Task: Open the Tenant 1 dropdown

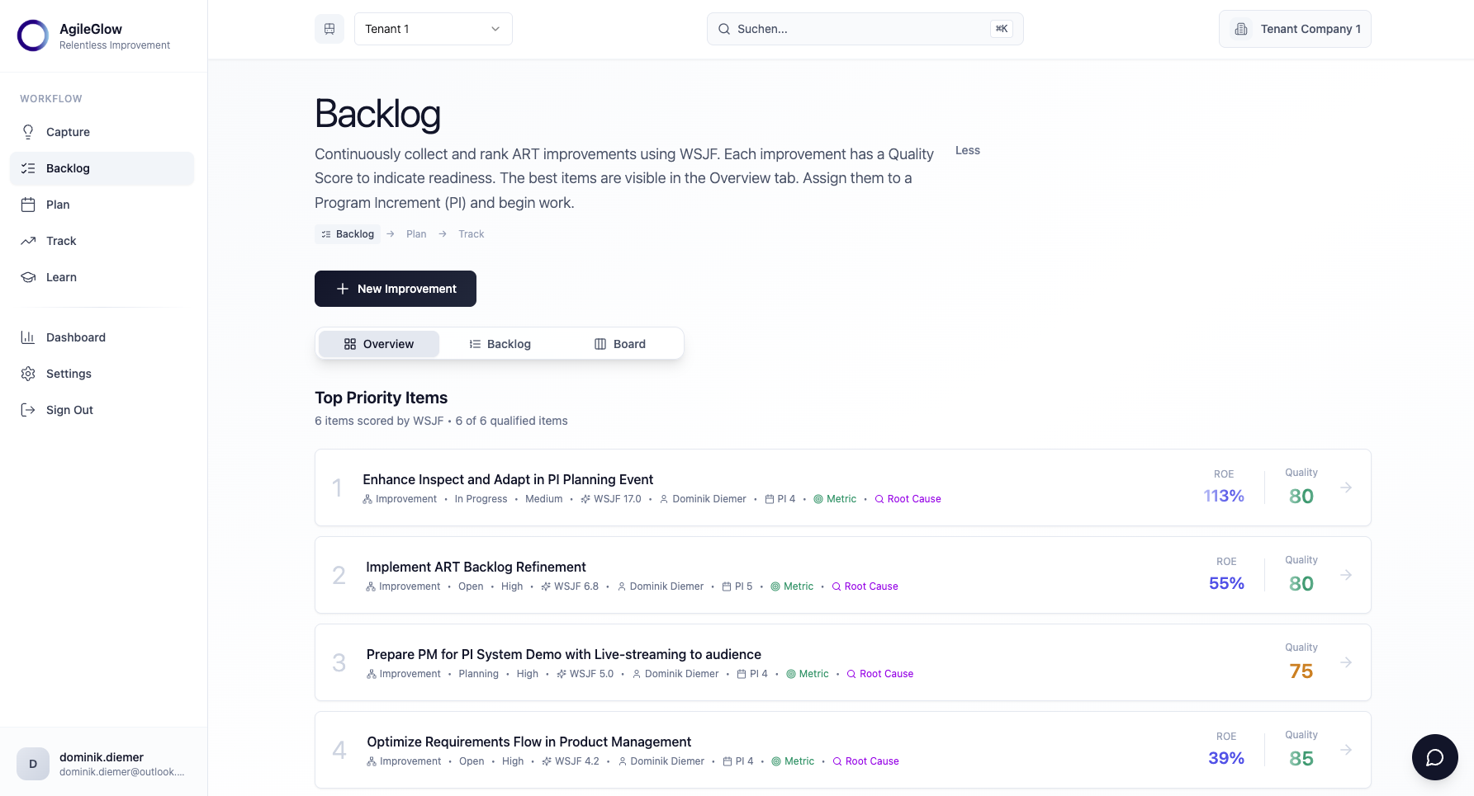Action: click(x=433, y=28)
